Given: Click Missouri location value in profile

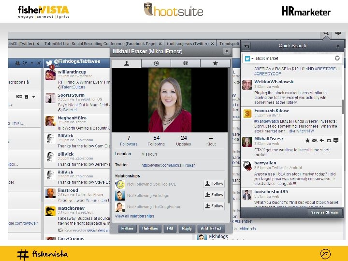Looking at the screenshot, I should pos(149,154).
